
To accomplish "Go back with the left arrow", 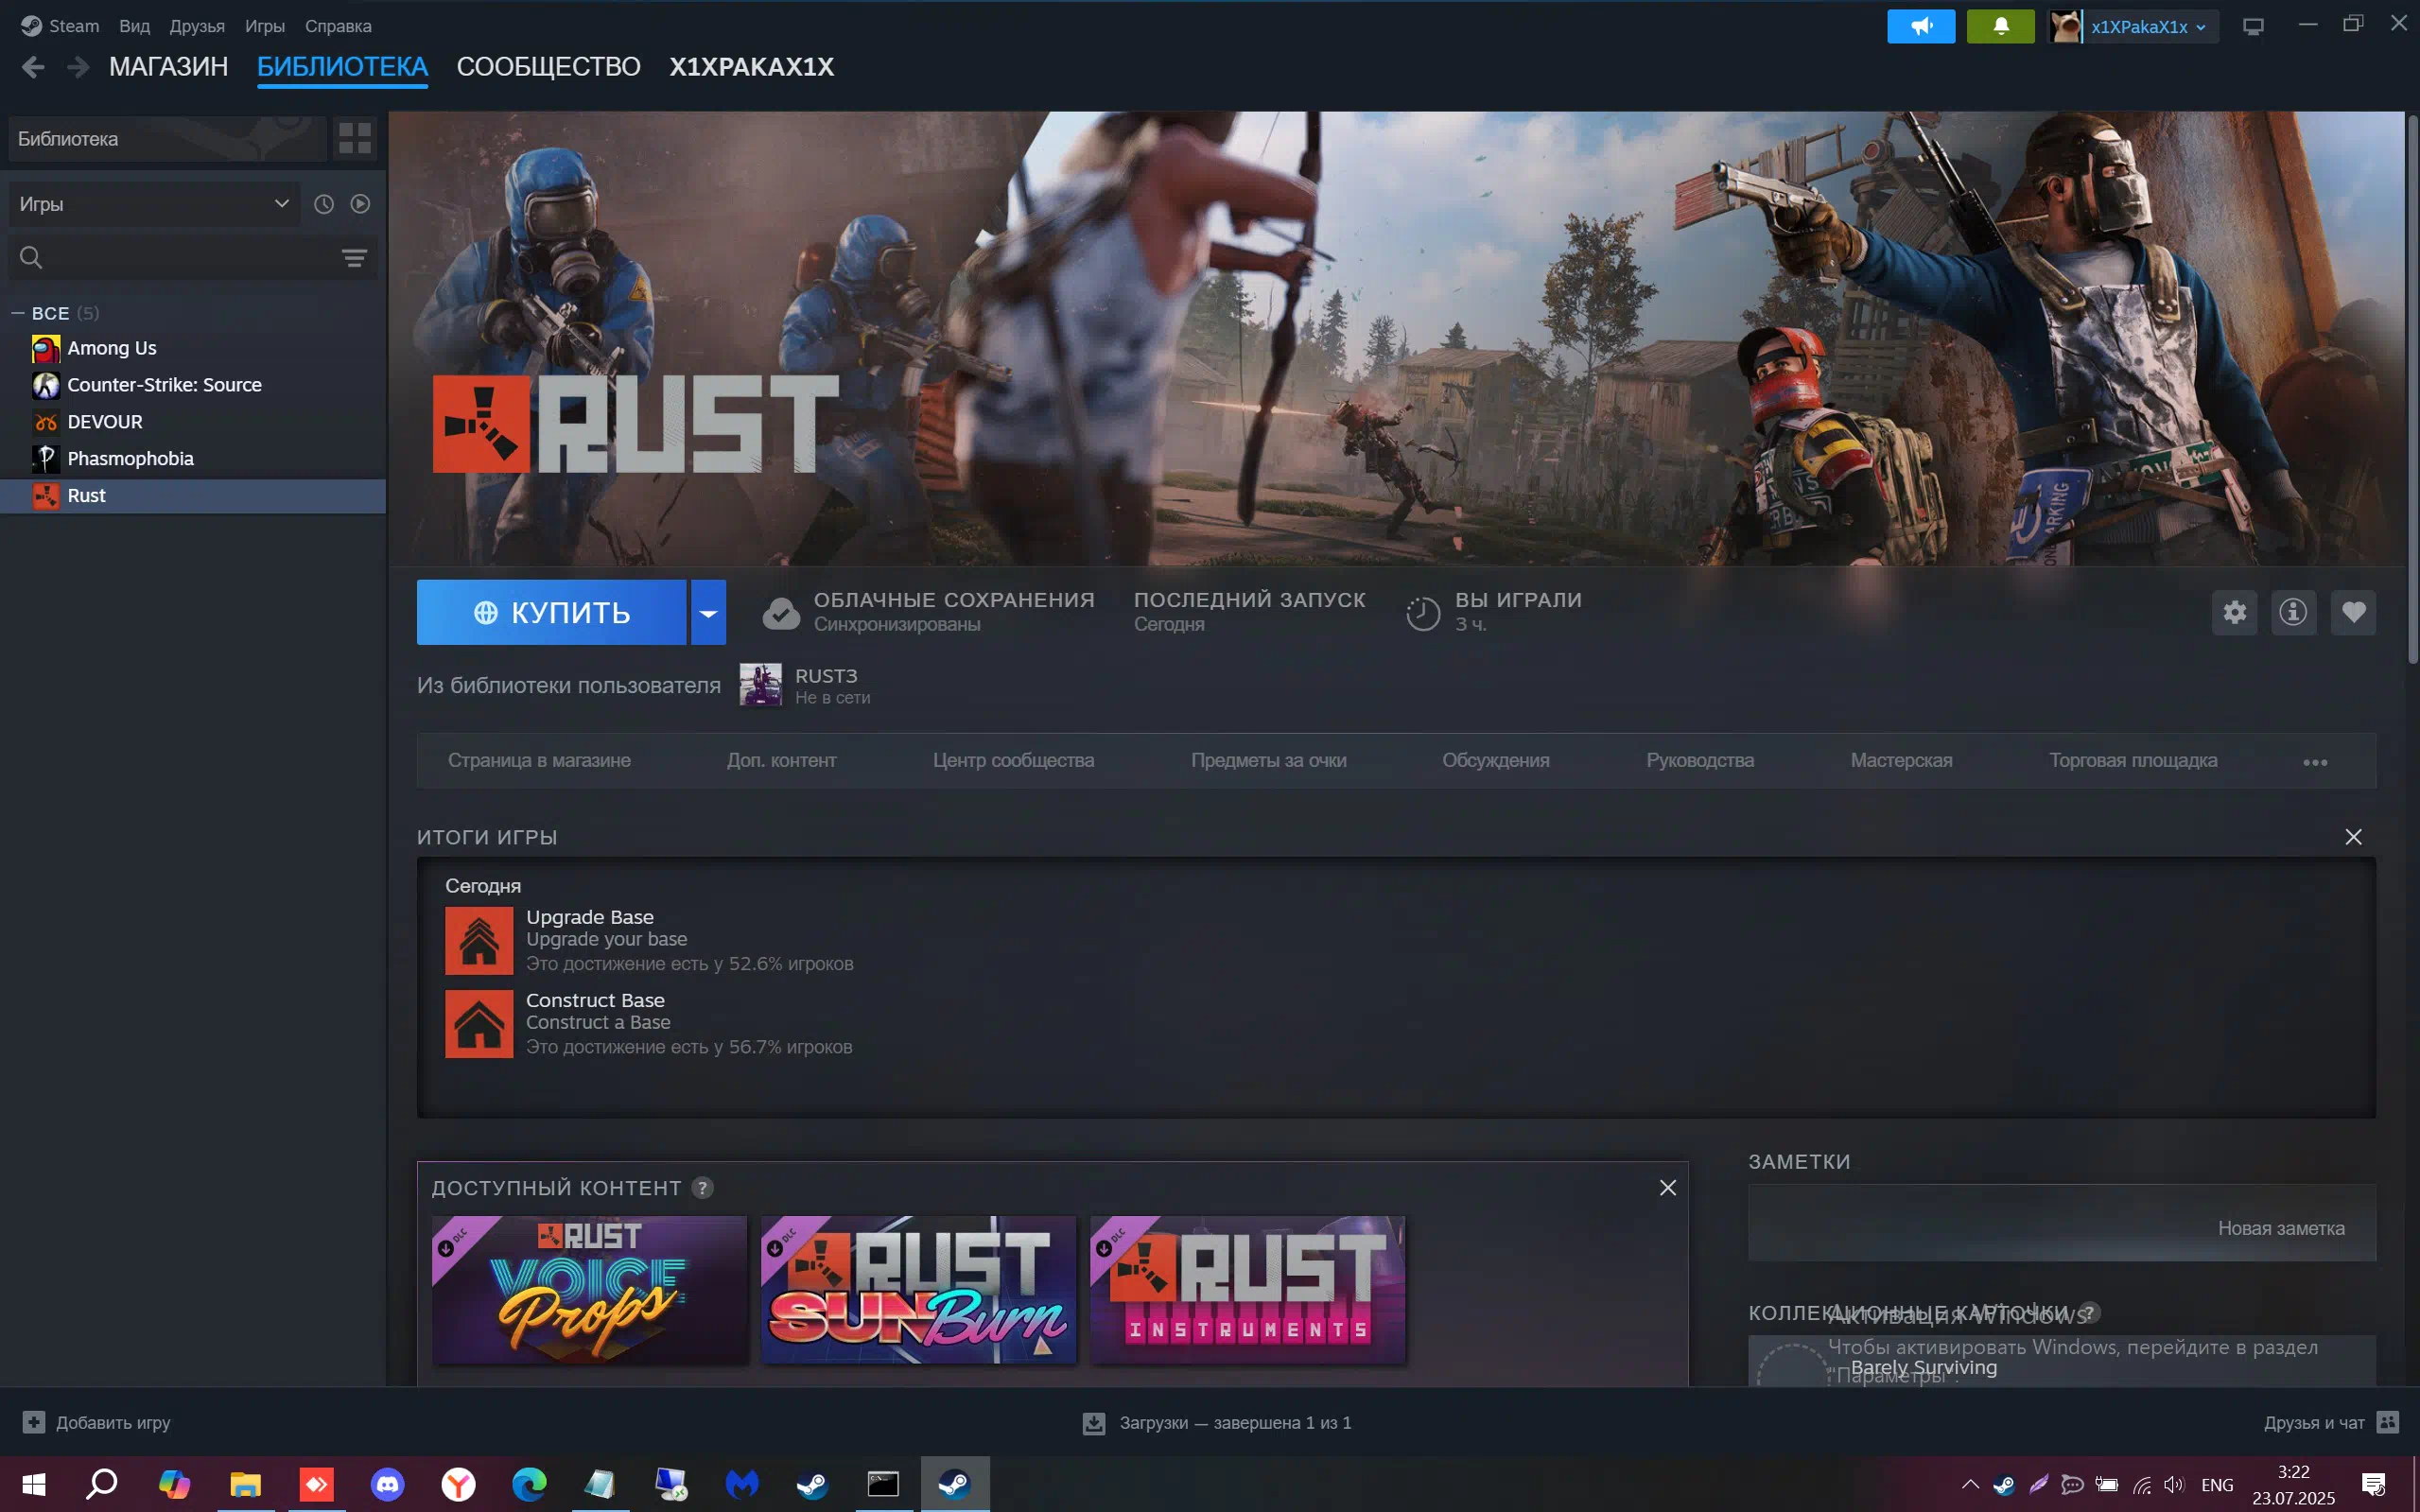I will 33,67.
